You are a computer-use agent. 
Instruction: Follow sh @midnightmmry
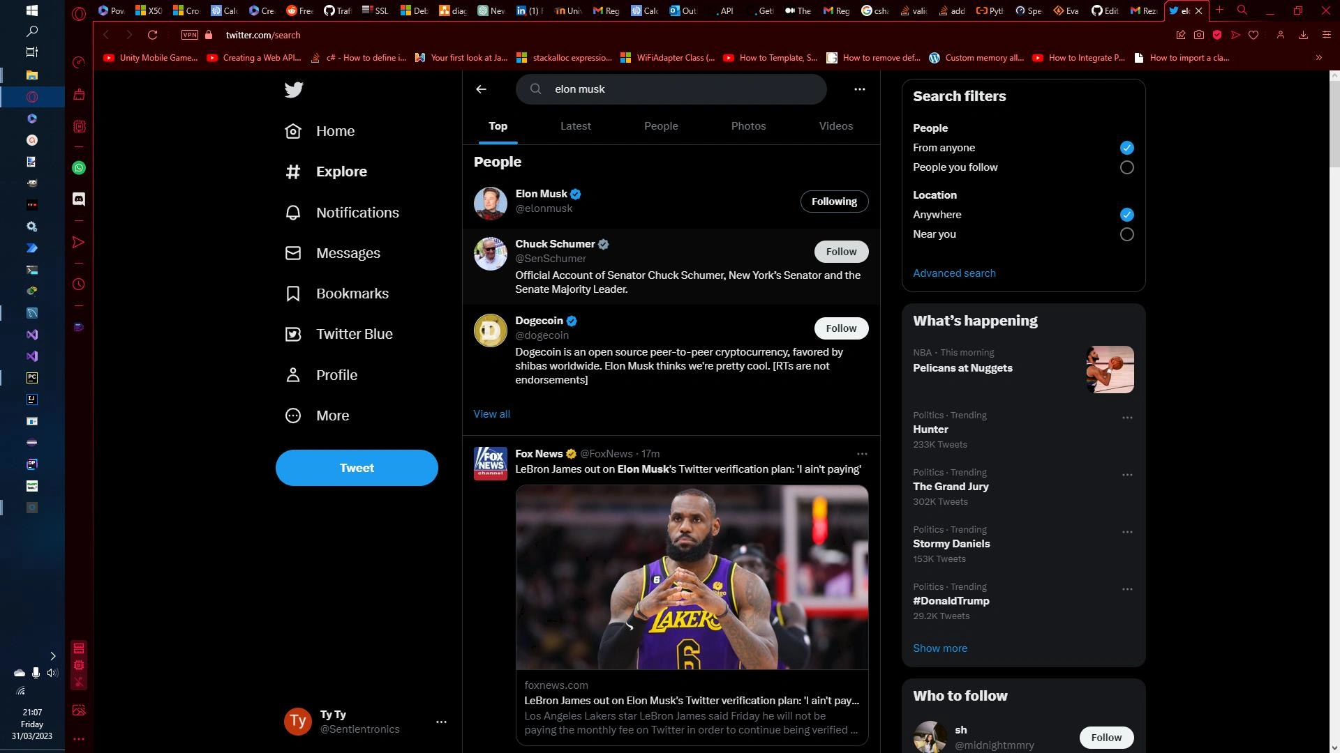[1106, 738]
